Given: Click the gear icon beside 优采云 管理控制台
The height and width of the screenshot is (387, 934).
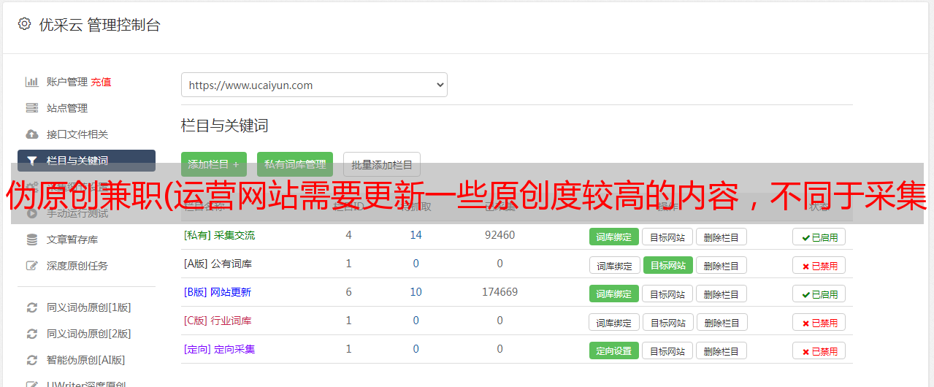Looking at the screenshot, I should tap(25, 24).
